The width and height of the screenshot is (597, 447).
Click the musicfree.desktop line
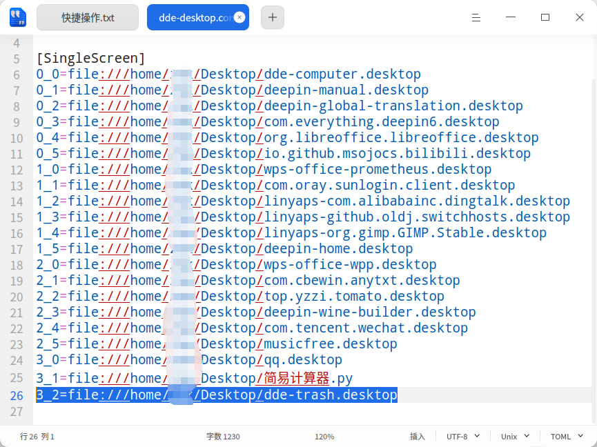coord(217,344)
